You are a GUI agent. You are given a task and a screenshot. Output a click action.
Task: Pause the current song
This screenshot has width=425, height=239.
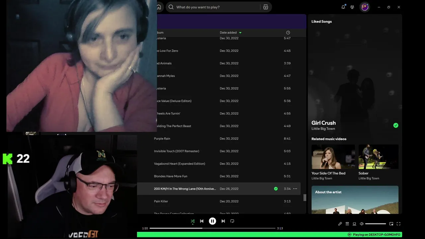(x=212, y=221)
